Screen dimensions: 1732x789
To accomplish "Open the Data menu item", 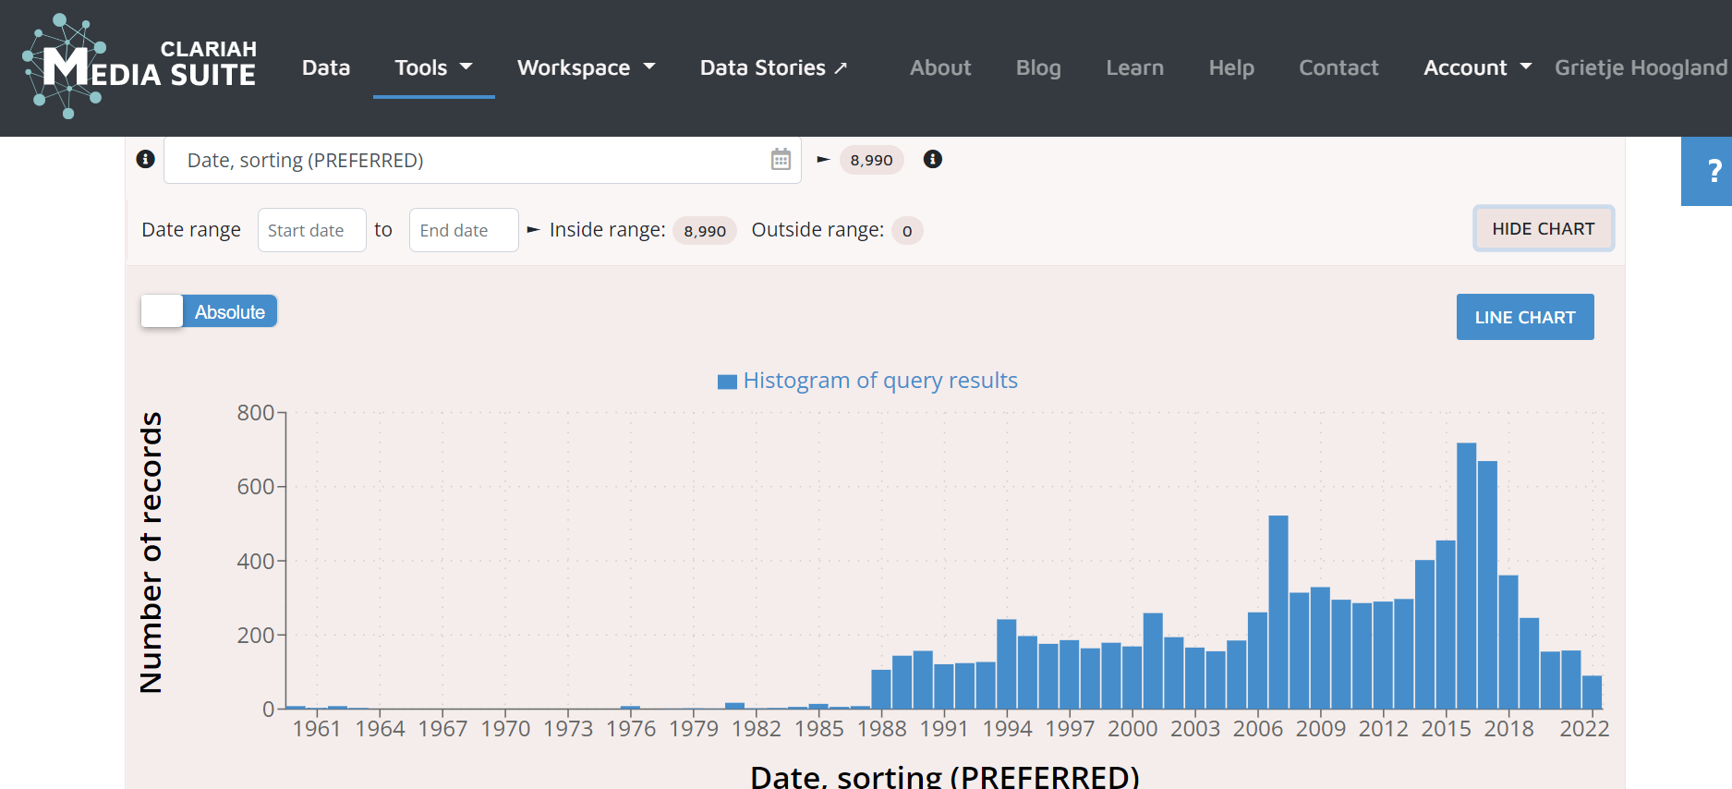I will [326, 67].
